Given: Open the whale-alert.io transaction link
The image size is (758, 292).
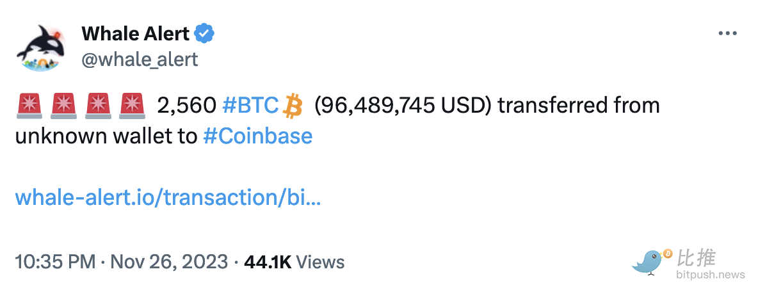Looking at the screenshot, I should click(168, 198).
